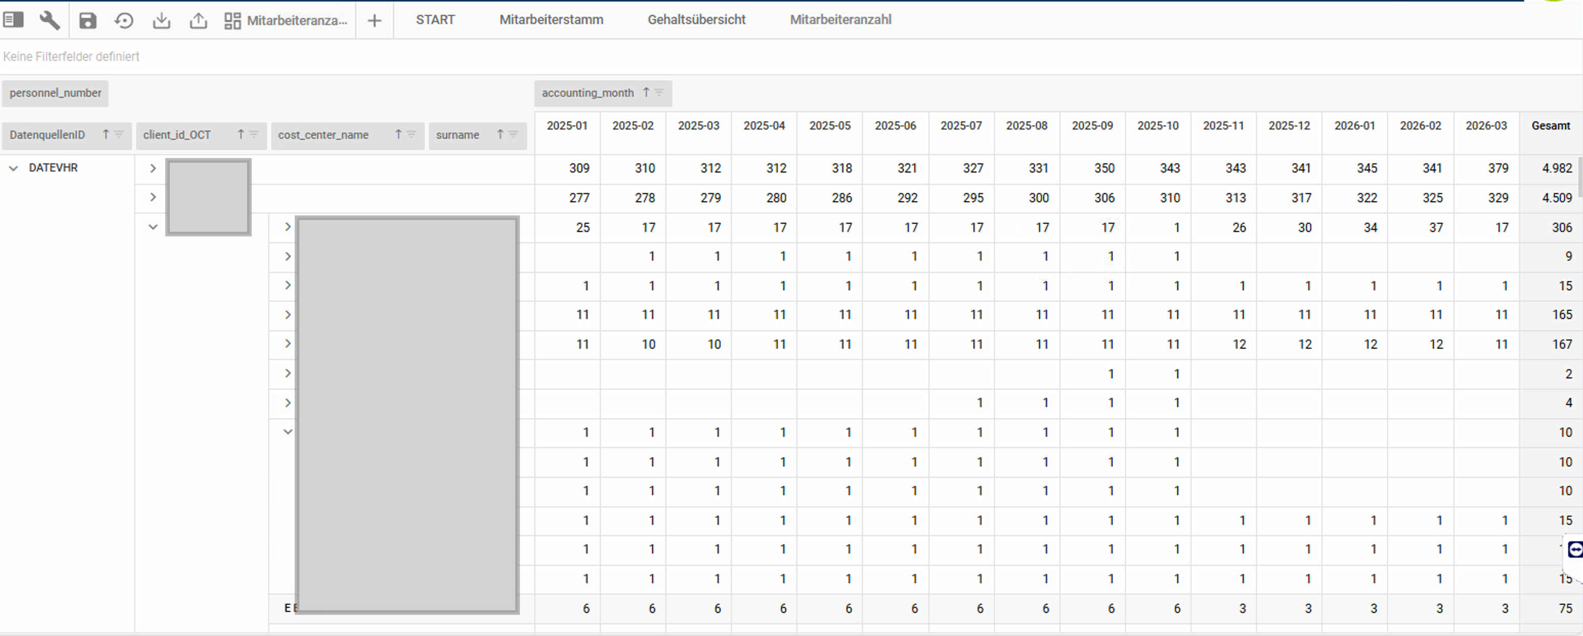
Task: Open the wrench settings tool
Action: tap(50, 20)
